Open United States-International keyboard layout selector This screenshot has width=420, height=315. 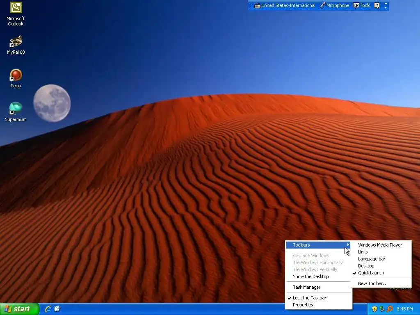pos(285,5)
